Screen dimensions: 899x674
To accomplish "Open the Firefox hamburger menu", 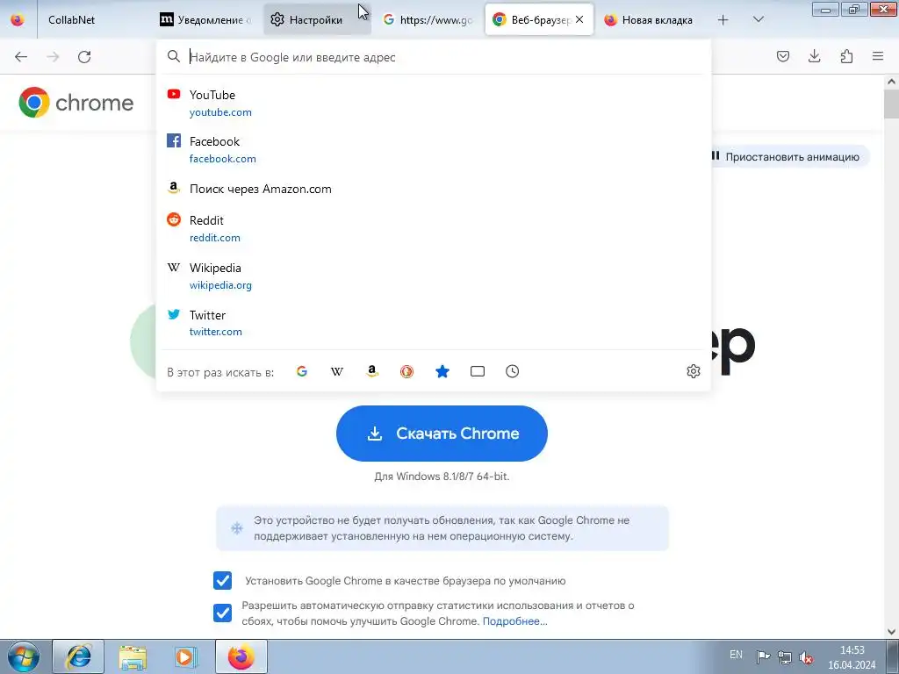I will pos(878,56).
